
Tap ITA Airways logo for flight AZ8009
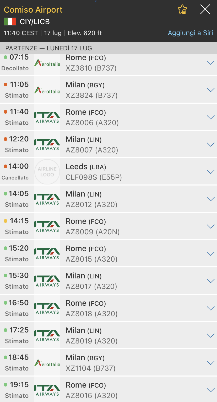pyautogui.click(x=47, y=226)
